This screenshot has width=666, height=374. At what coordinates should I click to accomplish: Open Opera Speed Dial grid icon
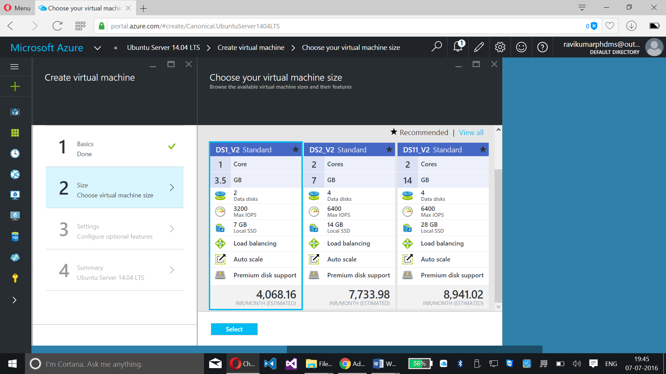[x=80, y=26]
